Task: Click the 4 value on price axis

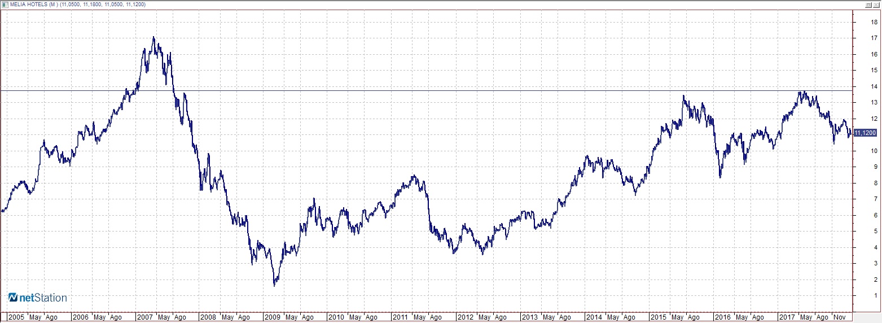Action: click(x=875, y=247)
